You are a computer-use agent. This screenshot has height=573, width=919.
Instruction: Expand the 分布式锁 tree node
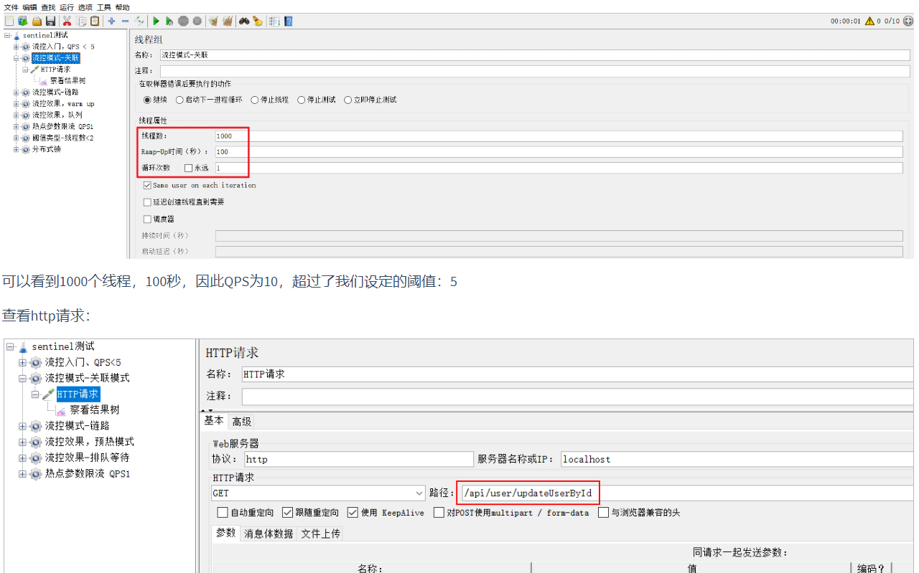click(x=17, y=149)
